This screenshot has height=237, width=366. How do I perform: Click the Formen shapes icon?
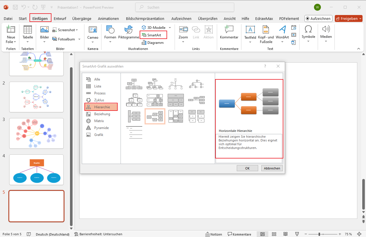click(x=110, y=30)
